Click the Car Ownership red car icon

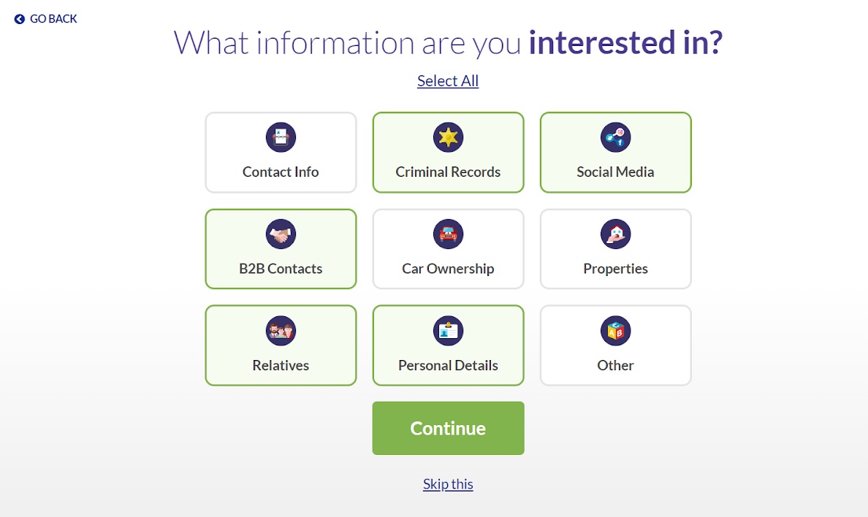pos(448,234)
